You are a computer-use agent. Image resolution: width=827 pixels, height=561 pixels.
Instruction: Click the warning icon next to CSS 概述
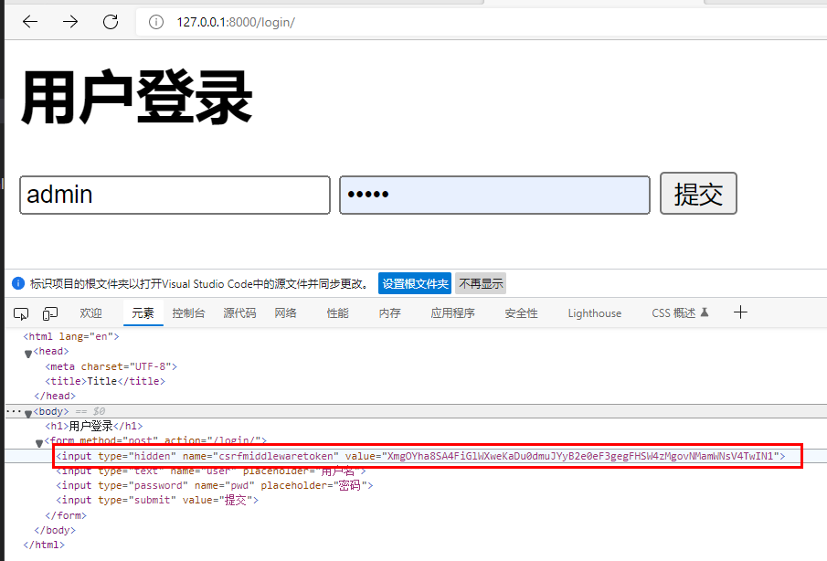(x=706, y=312)
